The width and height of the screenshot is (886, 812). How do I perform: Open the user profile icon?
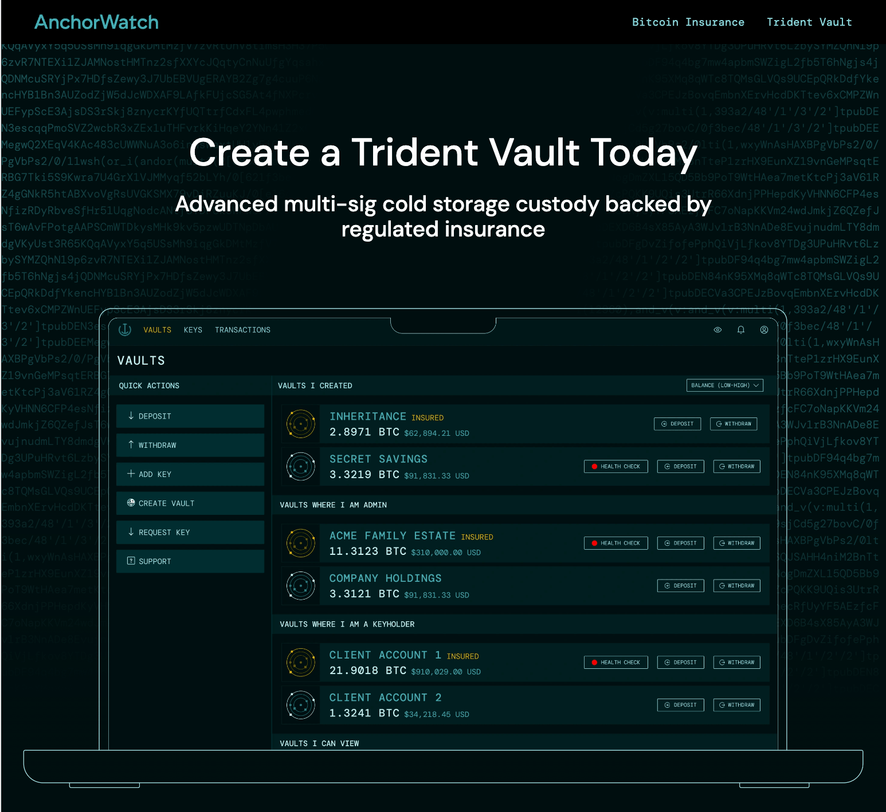764,330
